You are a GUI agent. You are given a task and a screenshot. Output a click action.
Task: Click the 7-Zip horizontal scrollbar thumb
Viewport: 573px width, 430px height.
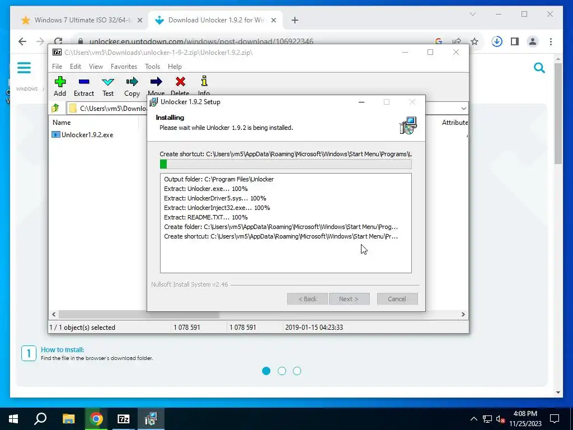coord(139,315)
